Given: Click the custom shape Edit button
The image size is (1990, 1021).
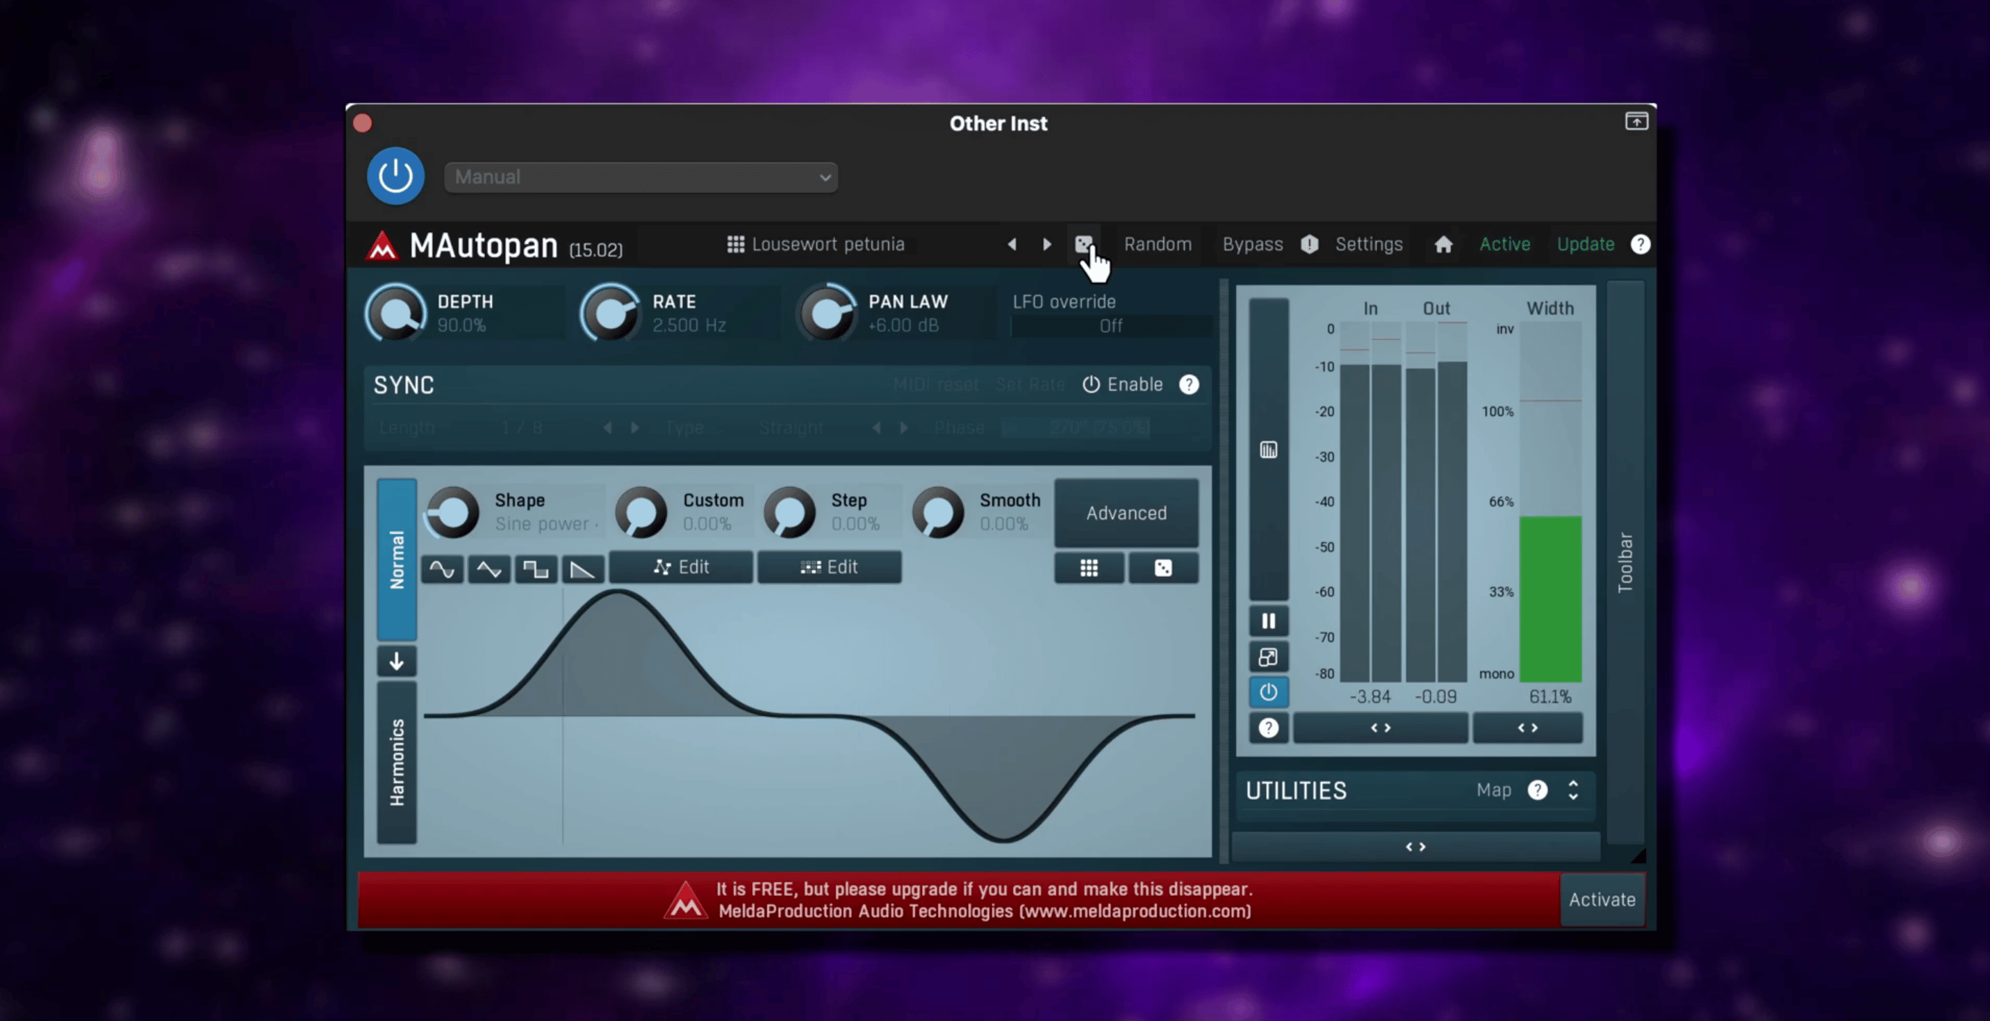Looking at the screenshot, I should pos(680,567).
